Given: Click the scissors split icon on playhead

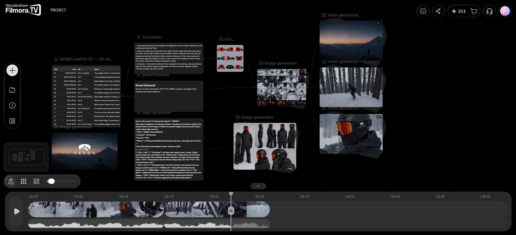Looking at the screenshot, I should [231, 211].
